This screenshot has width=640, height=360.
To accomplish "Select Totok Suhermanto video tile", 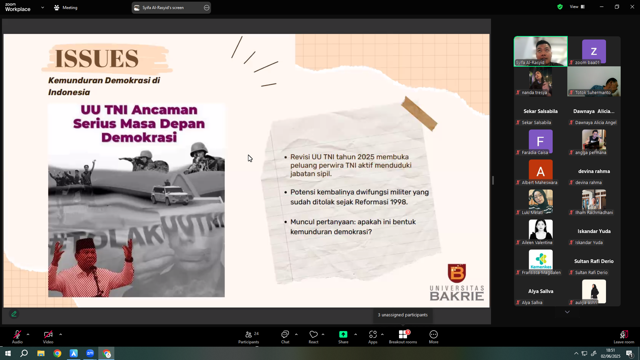I will 594,81.
